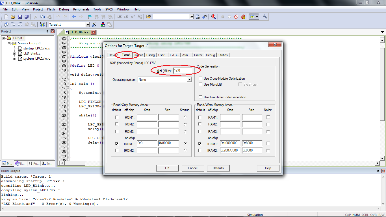The image size is (386, 217).
Task: Click the Configuration wrench icon
Action: coord(265,17)
